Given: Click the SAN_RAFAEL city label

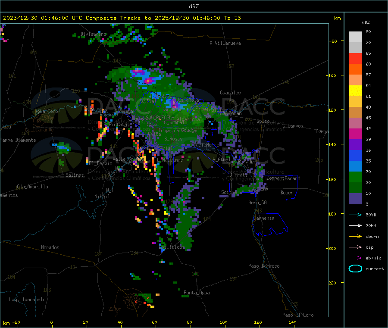Looking at the screenshot, I should 158,117.
